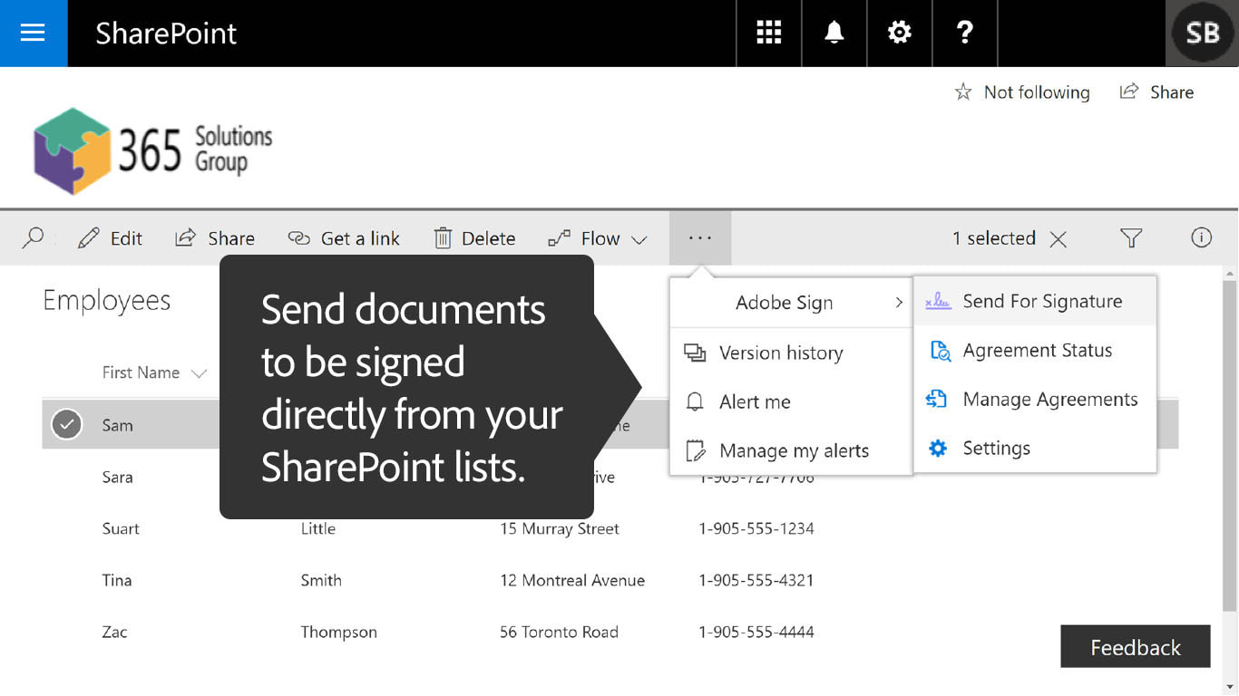
Task: Click phone 1-905-555-1234
Action: coord(756,528)
